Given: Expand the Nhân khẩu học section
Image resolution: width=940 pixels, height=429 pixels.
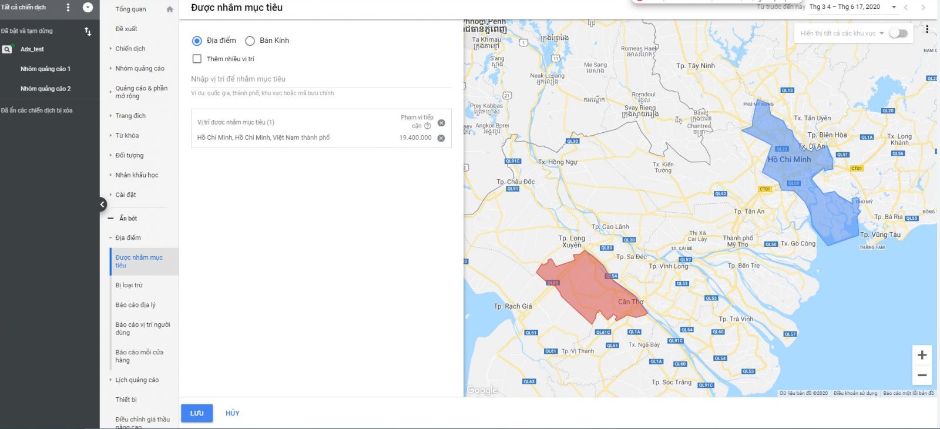Looking at the screenshot, I should pyautogui.click(x=110, y=175).
